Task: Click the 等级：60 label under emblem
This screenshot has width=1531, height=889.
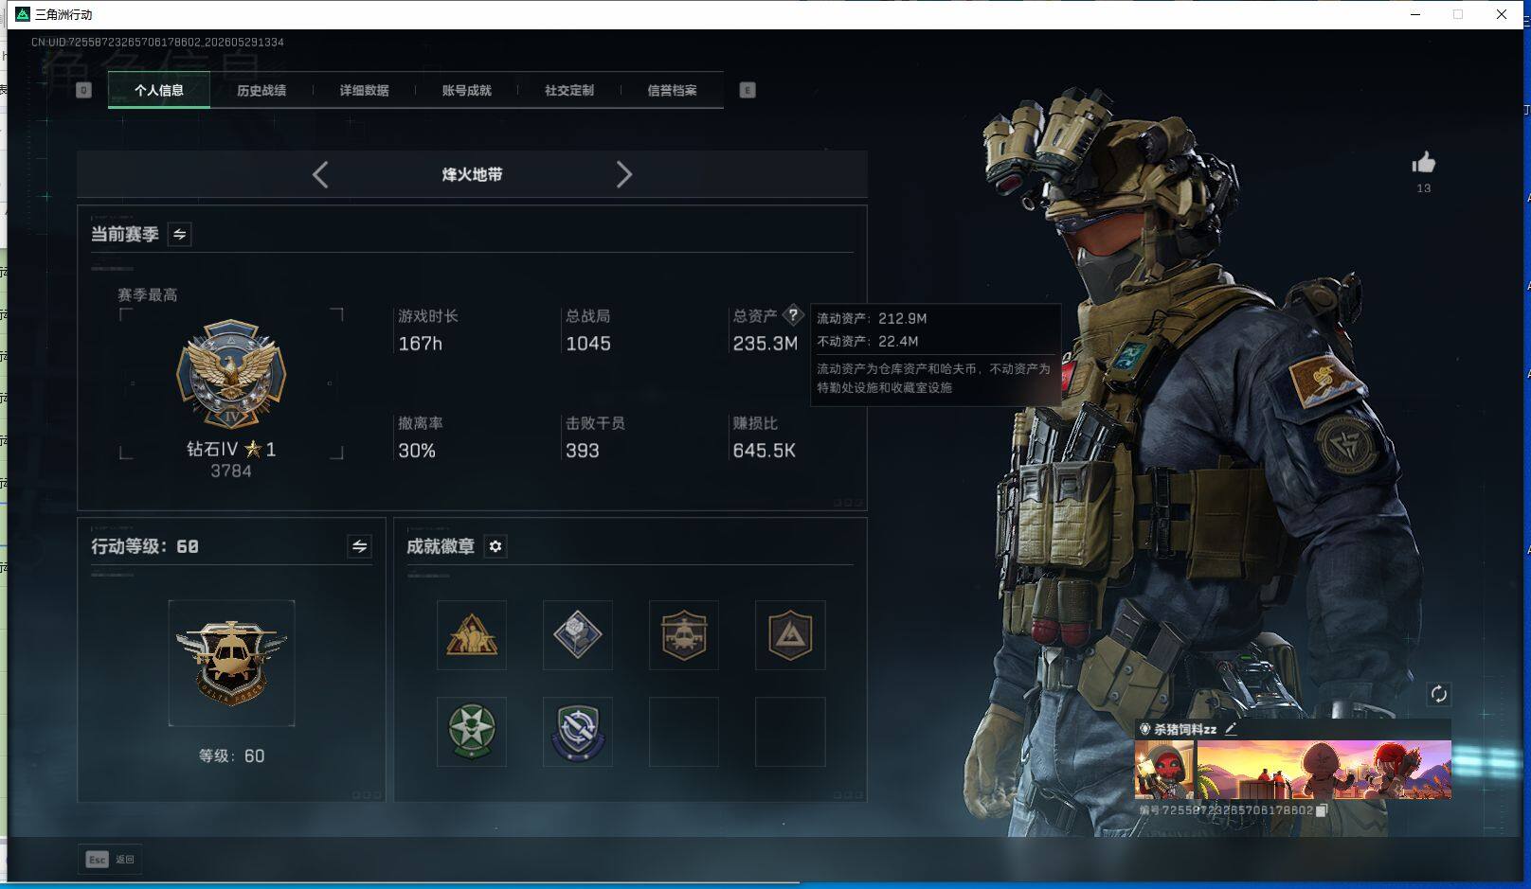Action: click(231, 756)
